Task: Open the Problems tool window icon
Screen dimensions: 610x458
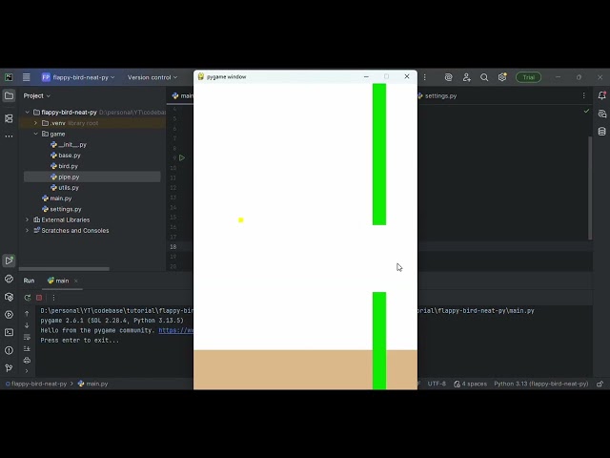Action: [x=9, y=350]
